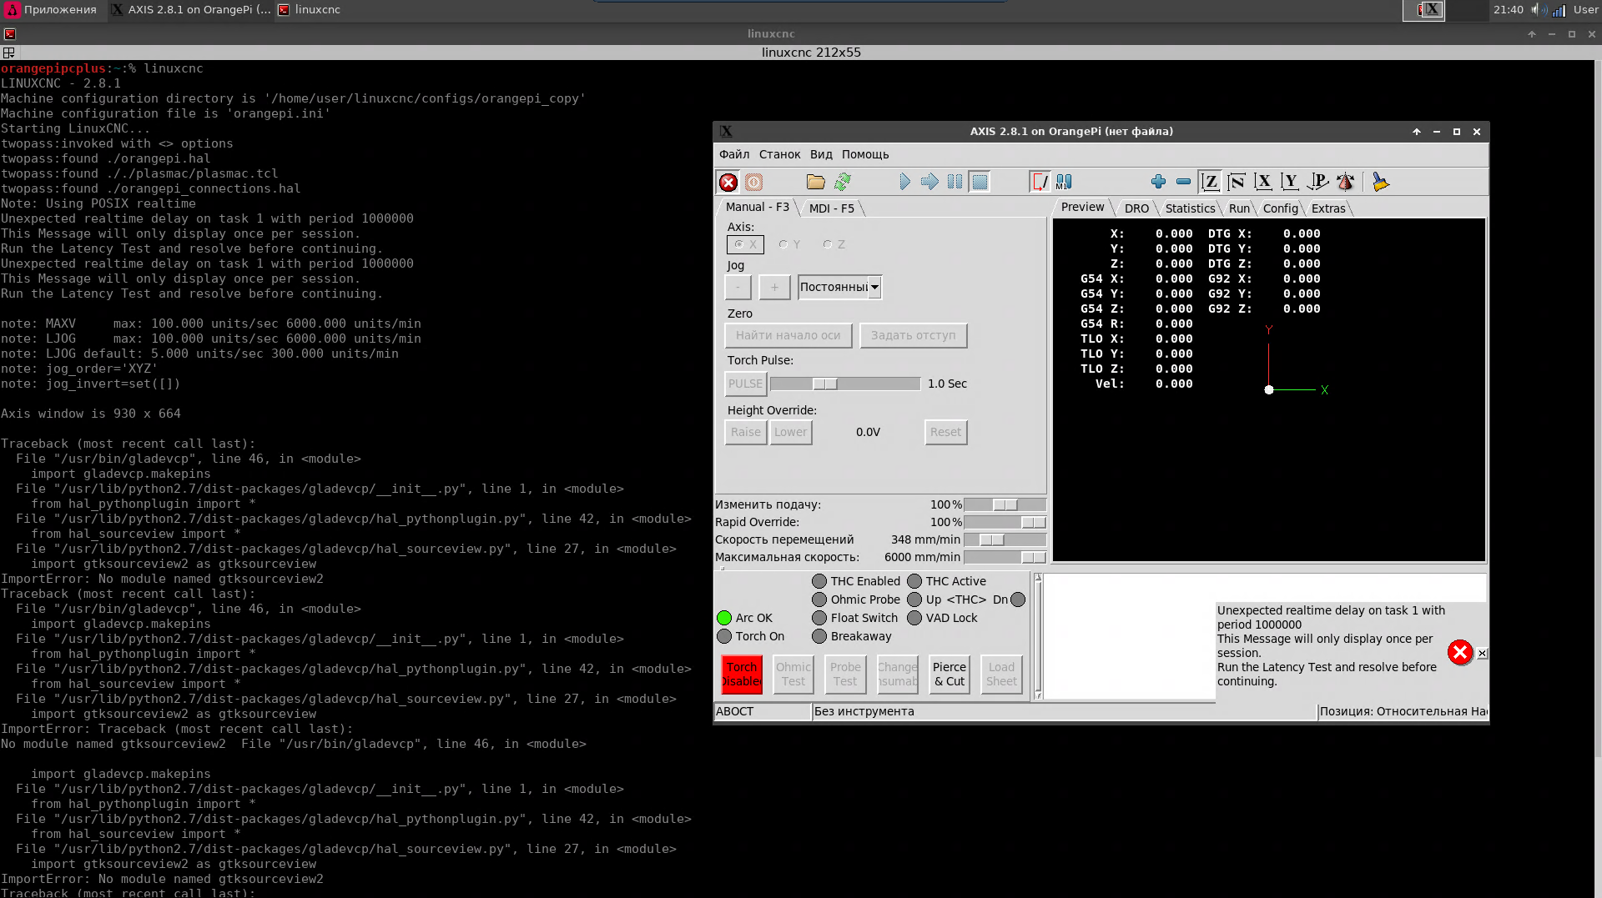Click the Probe Test button
1602x898 pixels.
pyautogui.click(x=845, y=675)
